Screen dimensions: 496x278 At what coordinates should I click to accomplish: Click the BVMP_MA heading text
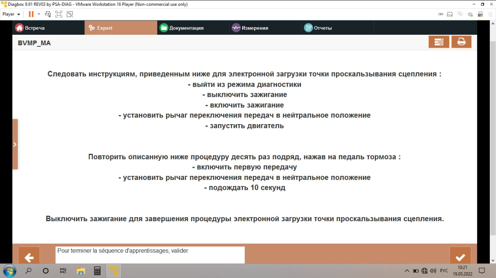pyautogui.click(x=34, y=43)
